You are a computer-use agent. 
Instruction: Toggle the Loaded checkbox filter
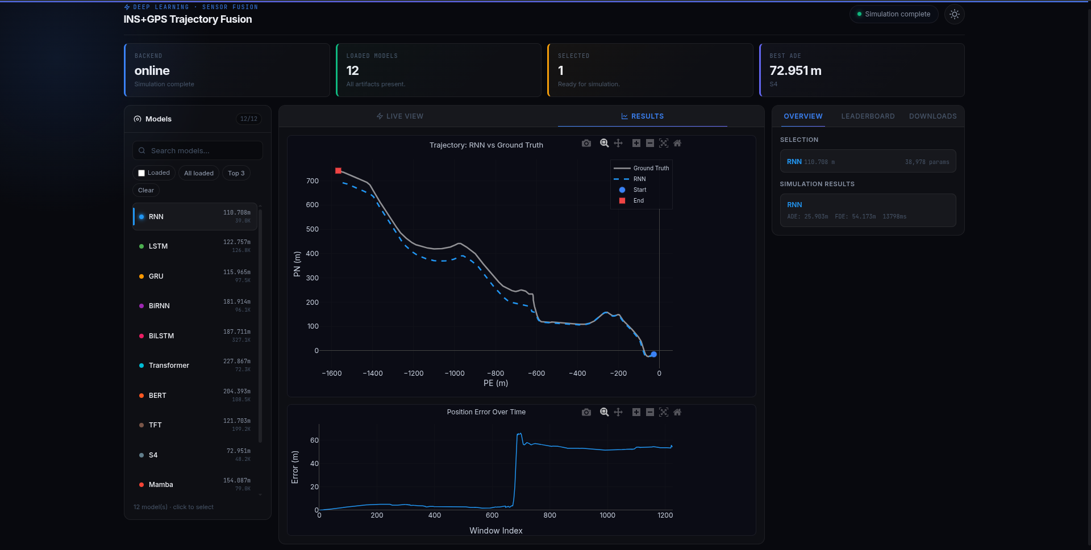tap(141, 173)
